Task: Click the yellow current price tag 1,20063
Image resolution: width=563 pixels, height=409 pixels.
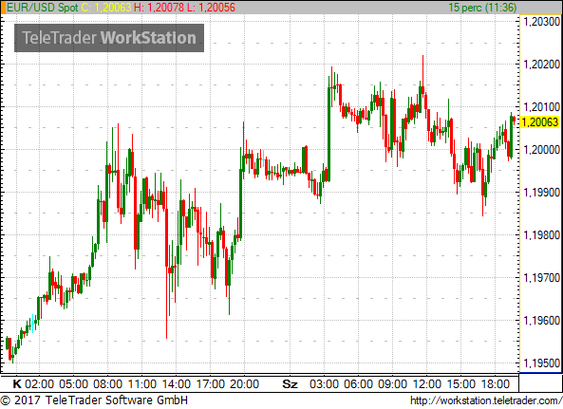Action: [539, 122]
